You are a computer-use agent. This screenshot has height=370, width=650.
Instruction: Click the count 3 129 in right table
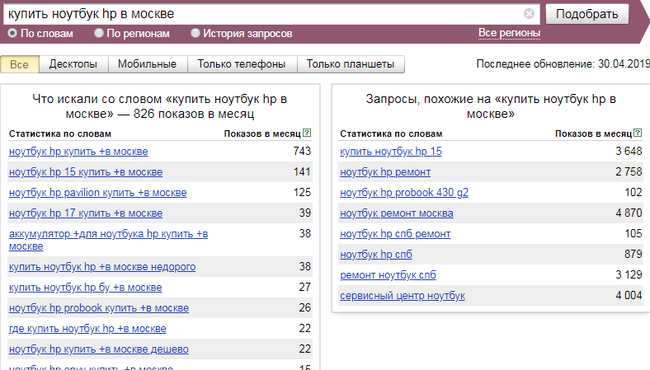629,274
